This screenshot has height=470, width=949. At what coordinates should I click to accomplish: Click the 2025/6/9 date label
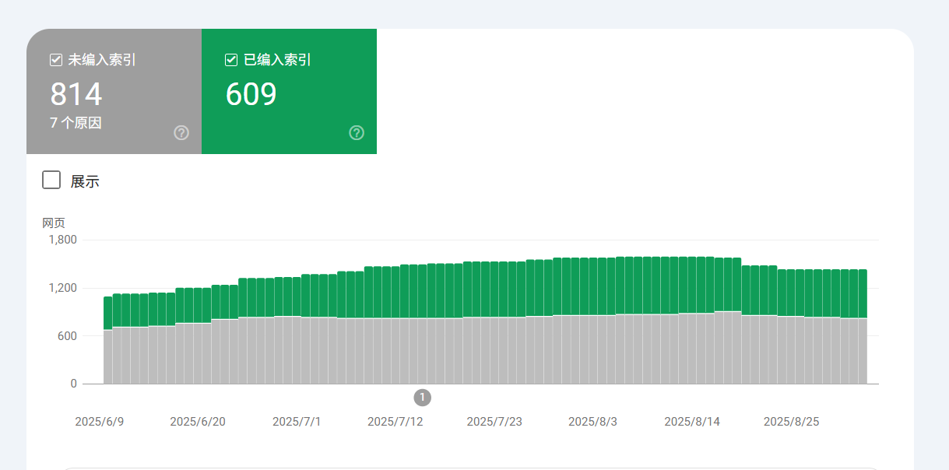[x=100, y=422]
